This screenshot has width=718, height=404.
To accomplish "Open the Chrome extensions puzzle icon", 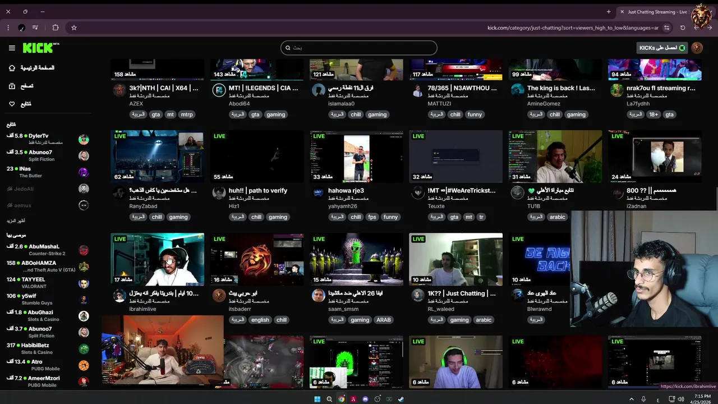I will point(56,27).
